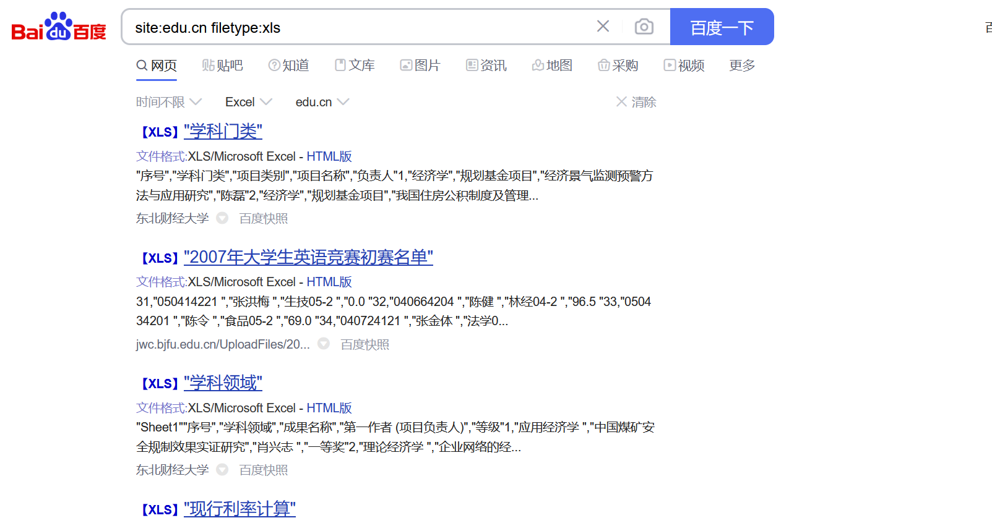The height and width of the screenshot is (518, 992).
Task: Switch to the 知道 tab
Action: click(x=288, y=66)
